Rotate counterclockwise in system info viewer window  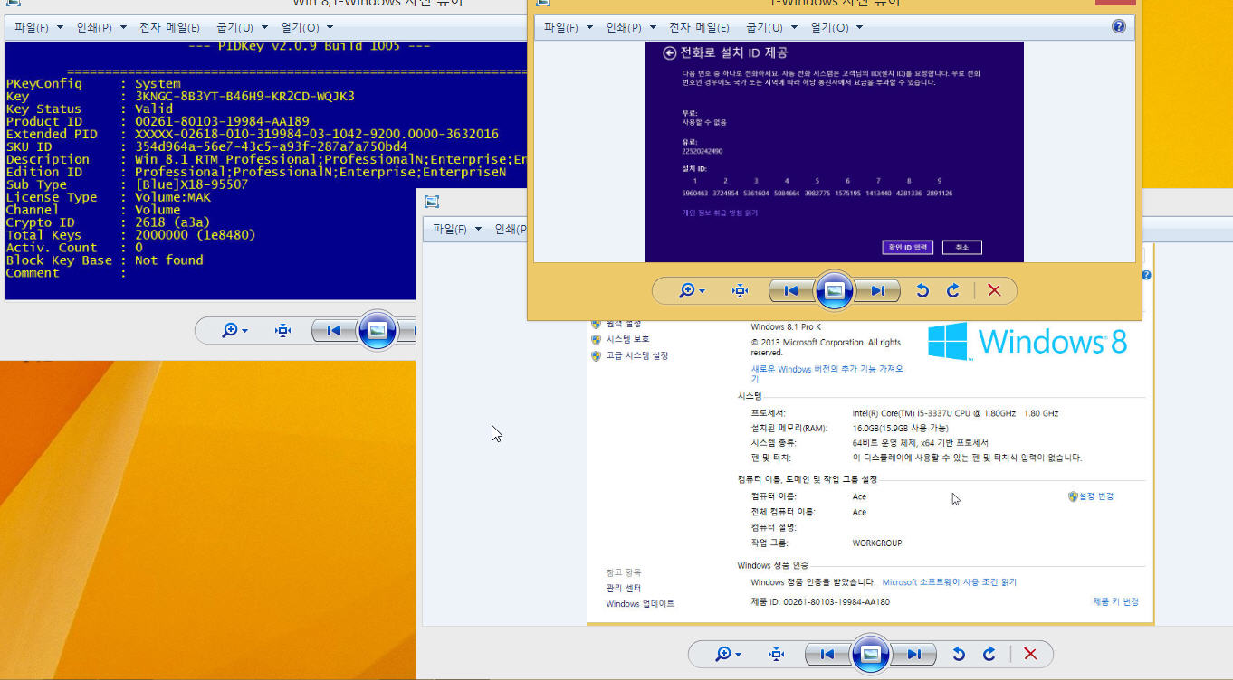(x=959, y=654)
